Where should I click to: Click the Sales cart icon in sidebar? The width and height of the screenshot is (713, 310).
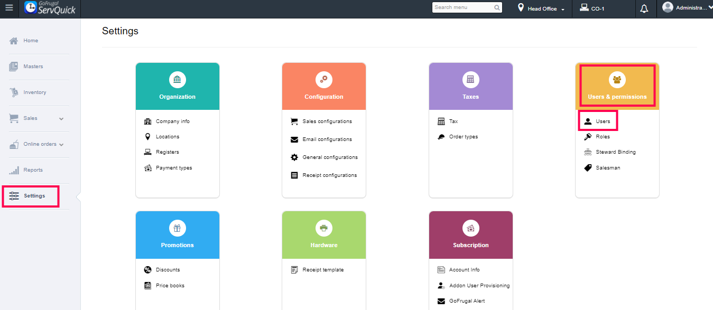14,118
